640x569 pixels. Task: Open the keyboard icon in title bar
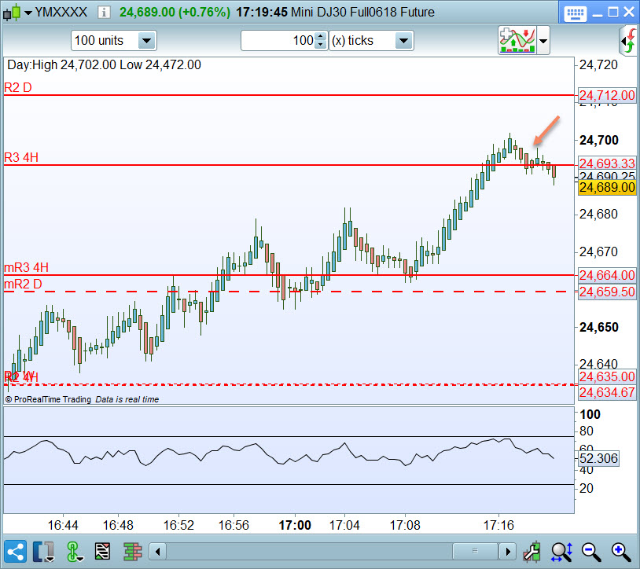click(575, 13)
